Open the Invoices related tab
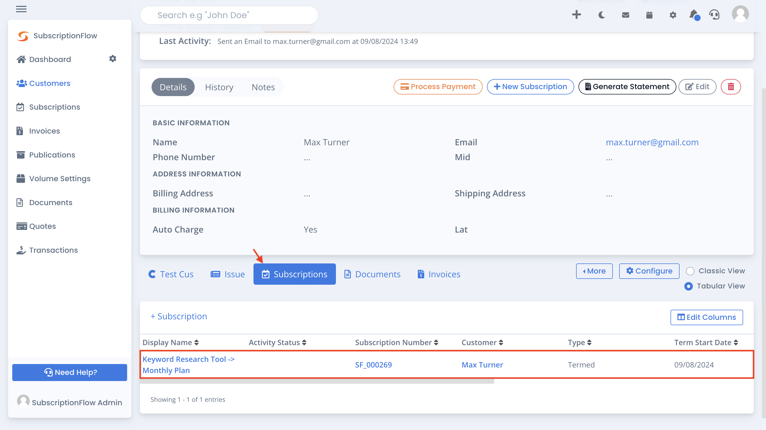This screenshot has height=430, width=766. tap(439, 274)
